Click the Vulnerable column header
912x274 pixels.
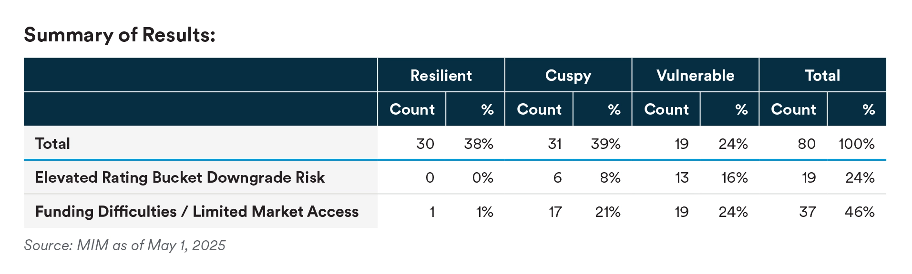(695, 75)
